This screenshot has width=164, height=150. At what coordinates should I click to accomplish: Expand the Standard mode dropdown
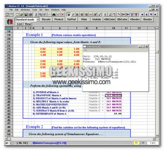[38, 20]
